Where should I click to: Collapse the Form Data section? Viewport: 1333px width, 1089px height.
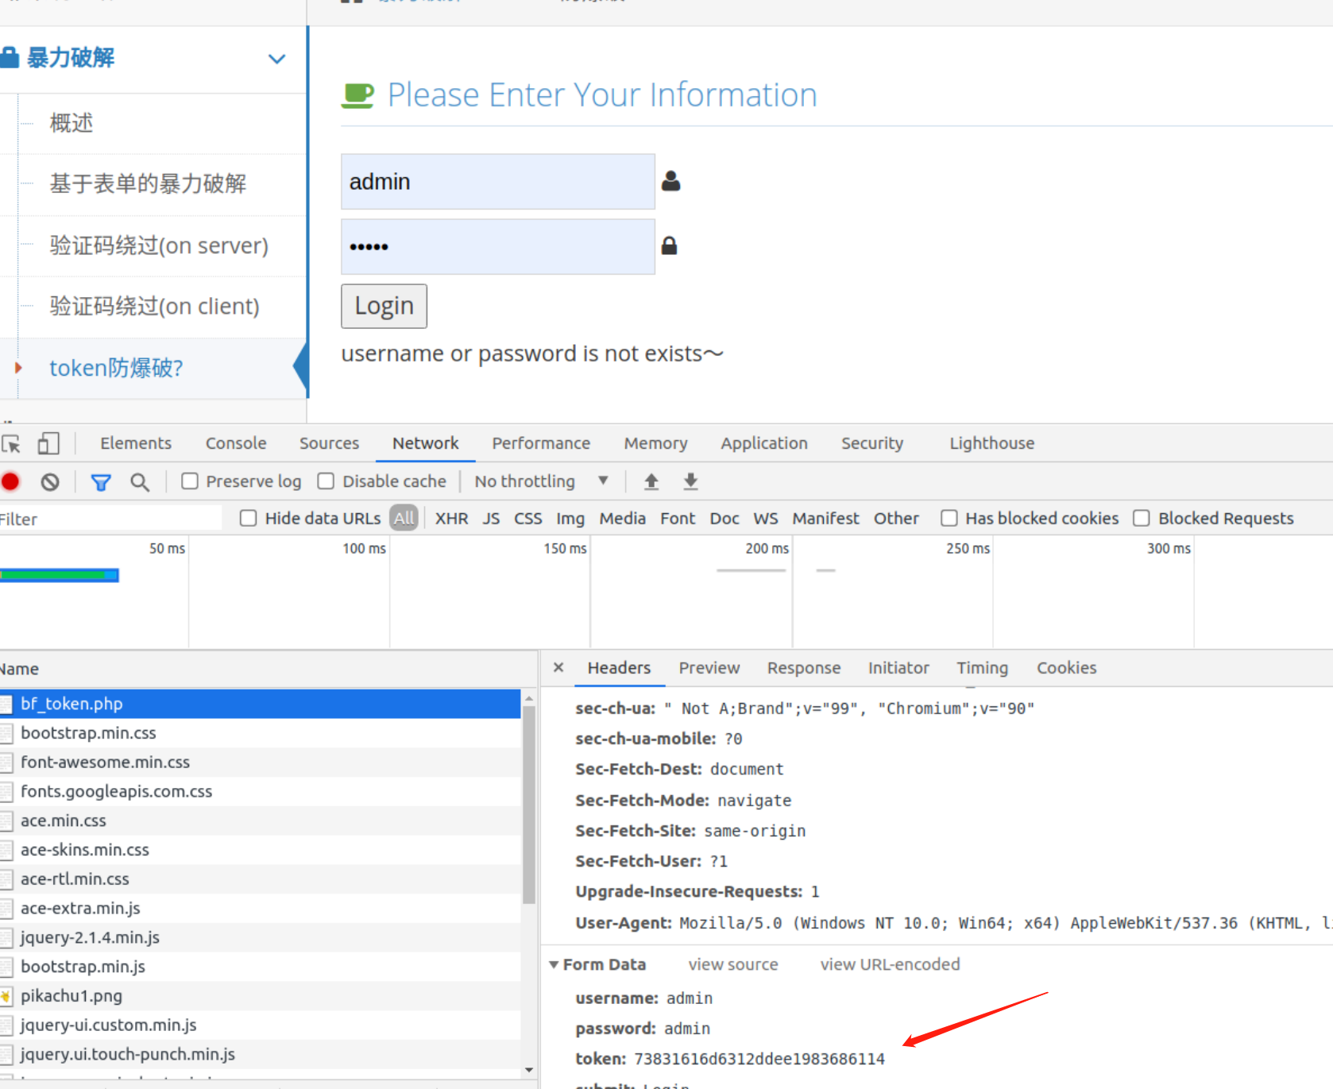tap(554, 965)
